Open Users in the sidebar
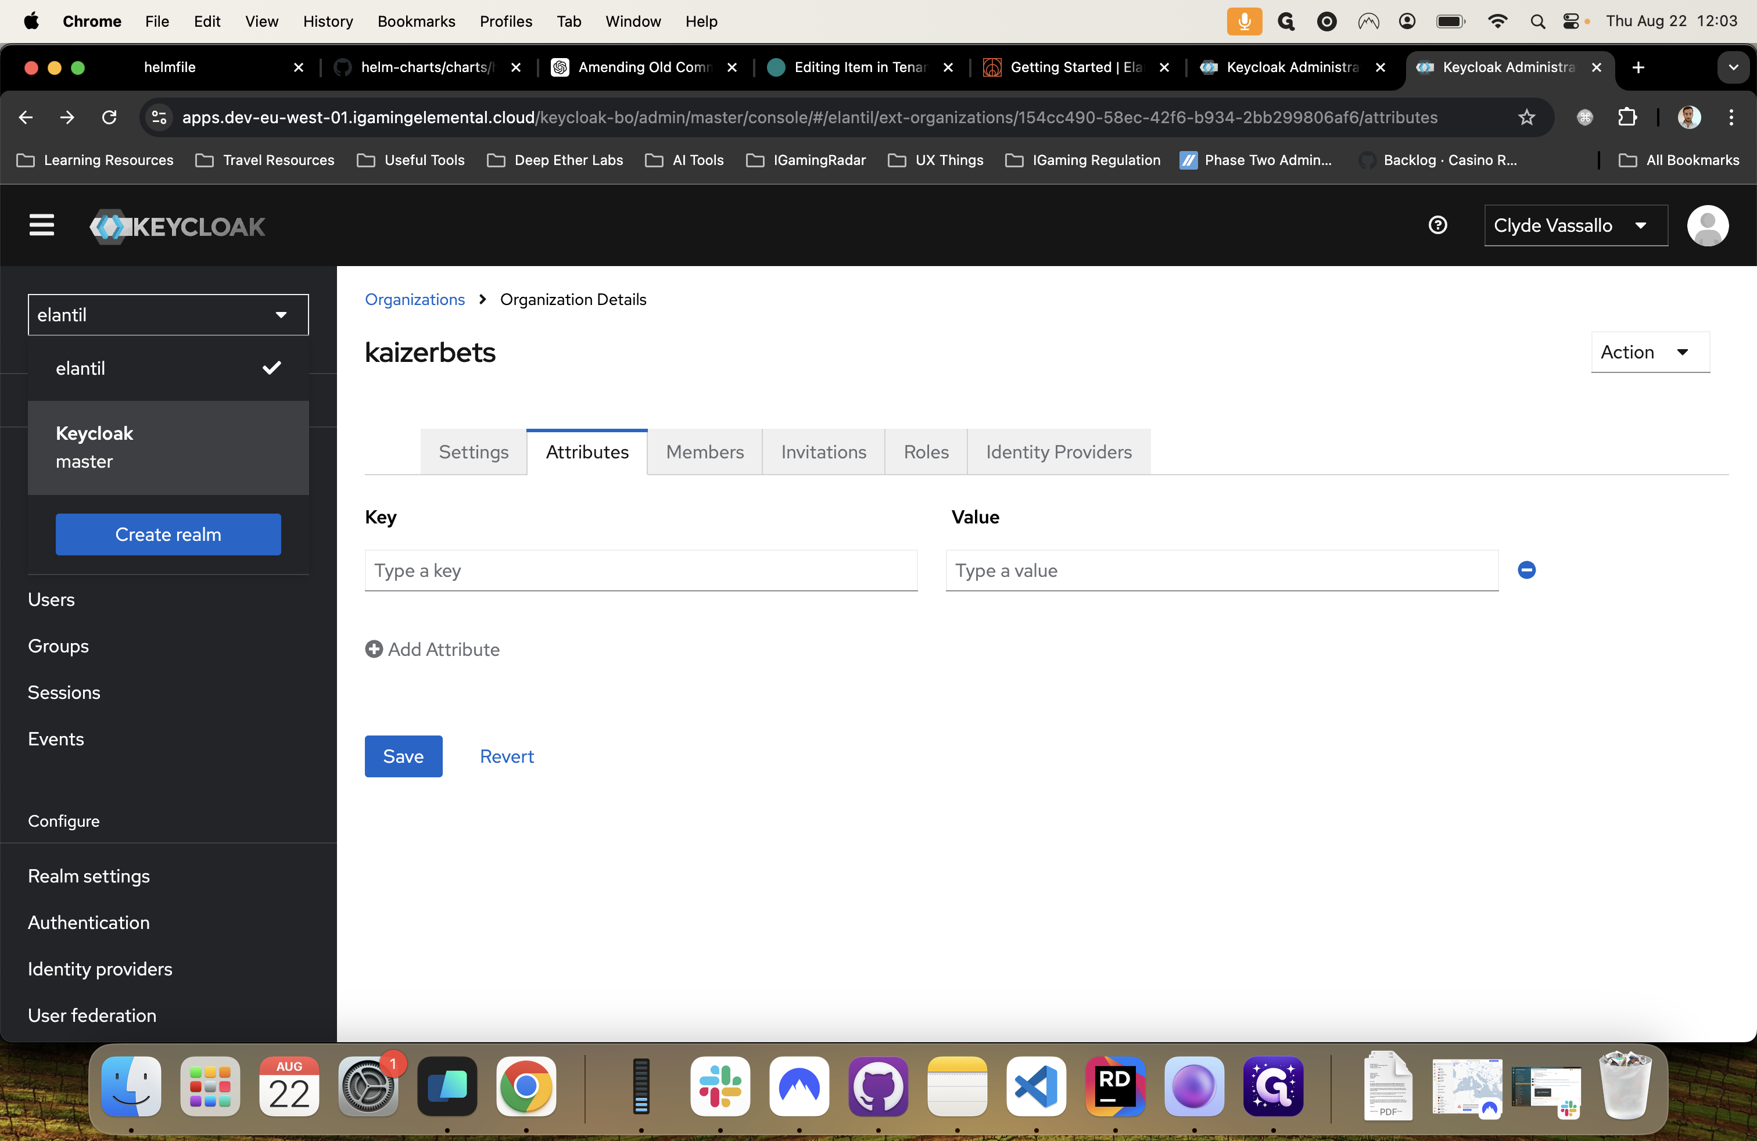The width and height of the screenshot is (1757, 1141). [x=51, y=600]
